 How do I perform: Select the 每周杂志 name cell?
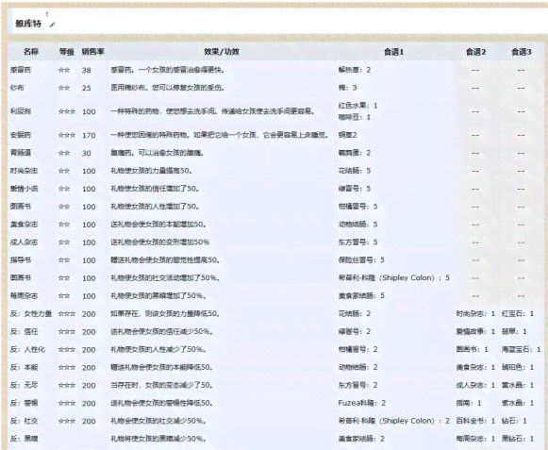pos(24,296)
